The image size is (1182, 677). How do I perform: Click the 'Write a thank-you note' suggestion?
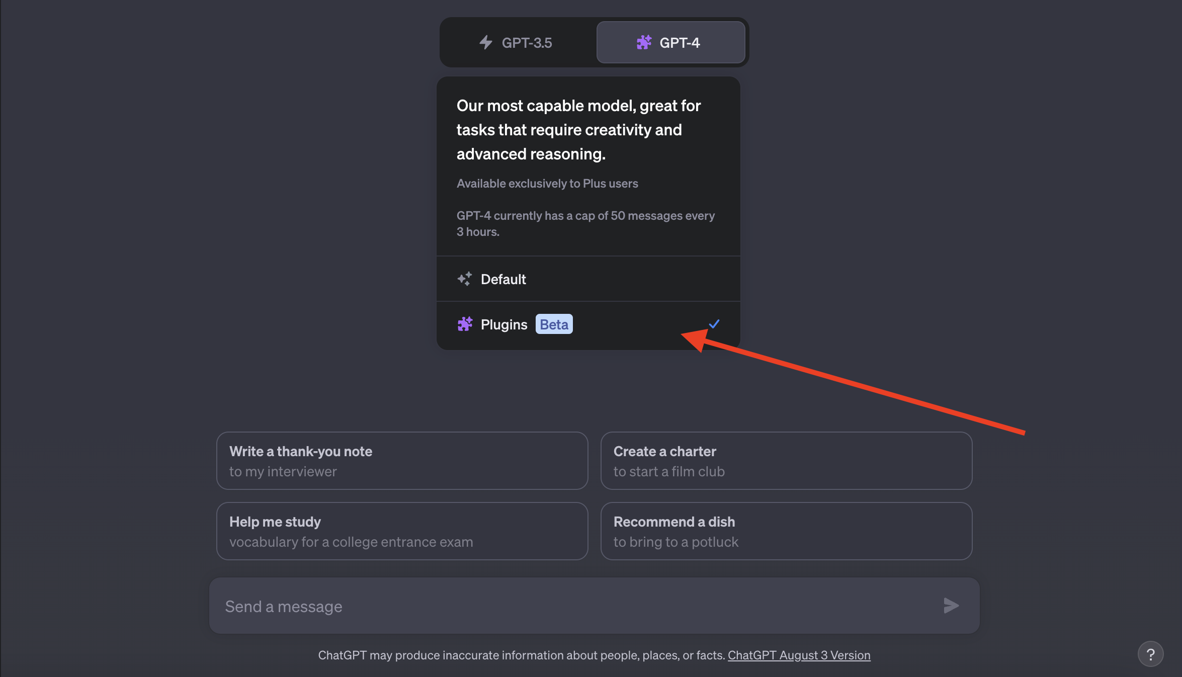tap(402, 461)
